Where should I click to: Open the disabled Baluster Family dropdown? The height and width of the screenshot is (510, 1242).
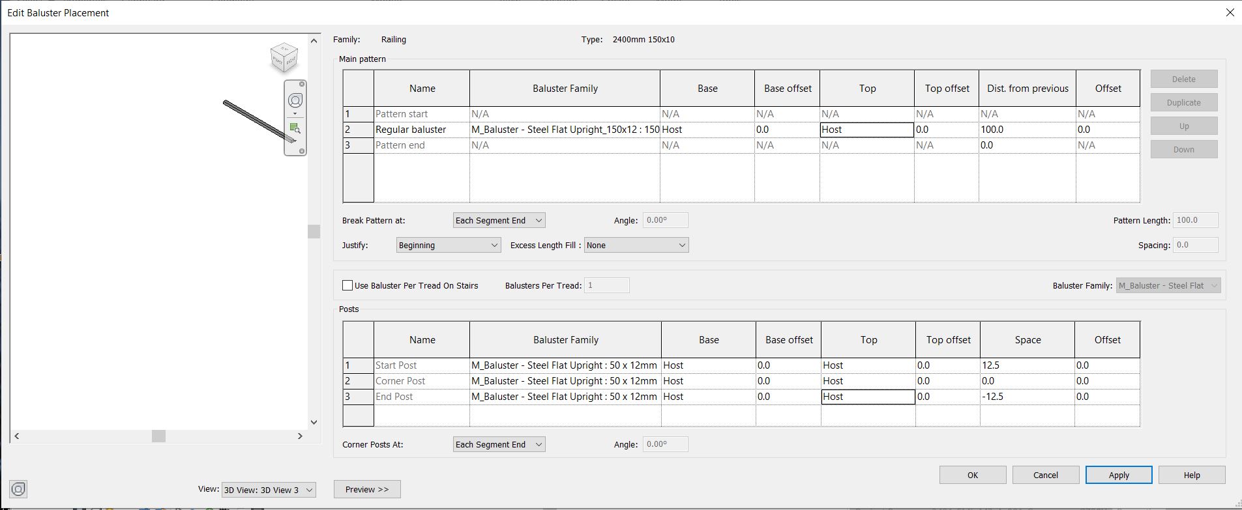click(1168, 285)
